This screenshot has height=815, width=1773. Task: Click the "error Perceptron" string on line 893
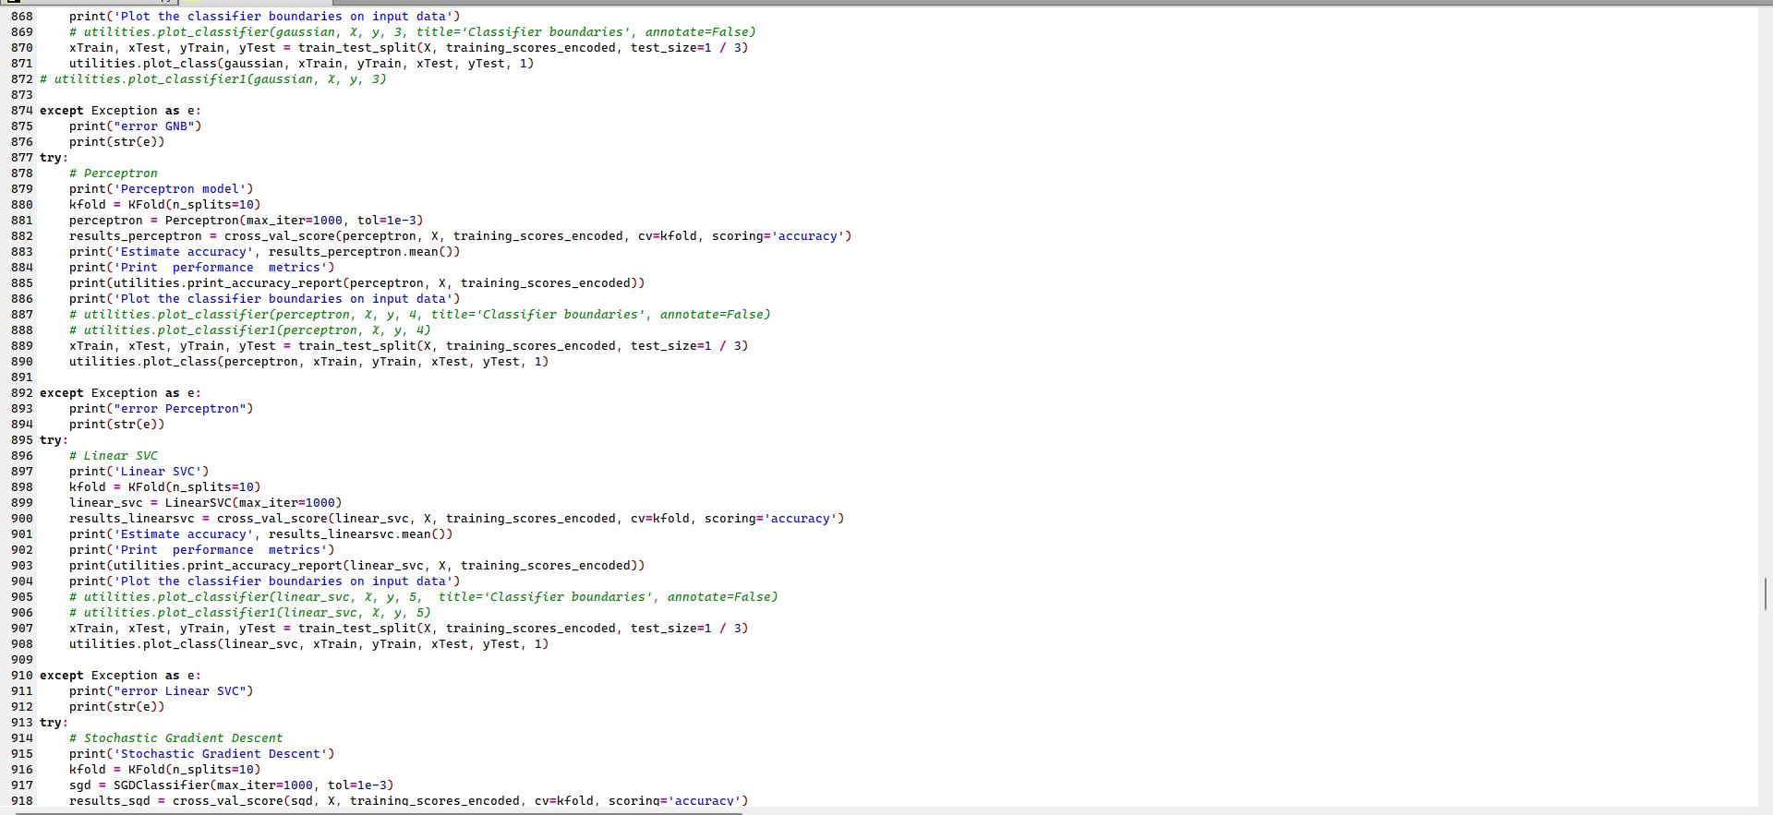(180, 409)
